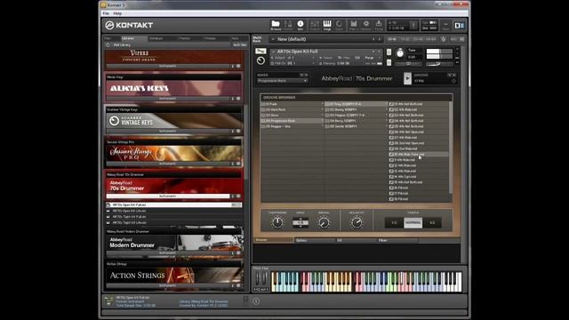Click Instruments under Alicia's Keys
Viewport: 569px width, 320px height.
[167, 99]
